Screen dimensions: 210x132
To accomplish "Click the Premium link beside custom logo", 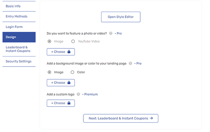I will point(91,94).
